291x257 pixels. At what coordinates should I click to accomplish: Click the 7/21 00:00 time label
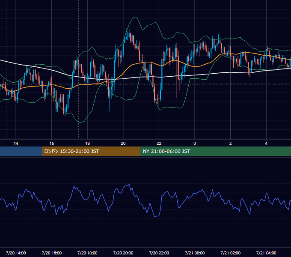[x=195, y=253]
